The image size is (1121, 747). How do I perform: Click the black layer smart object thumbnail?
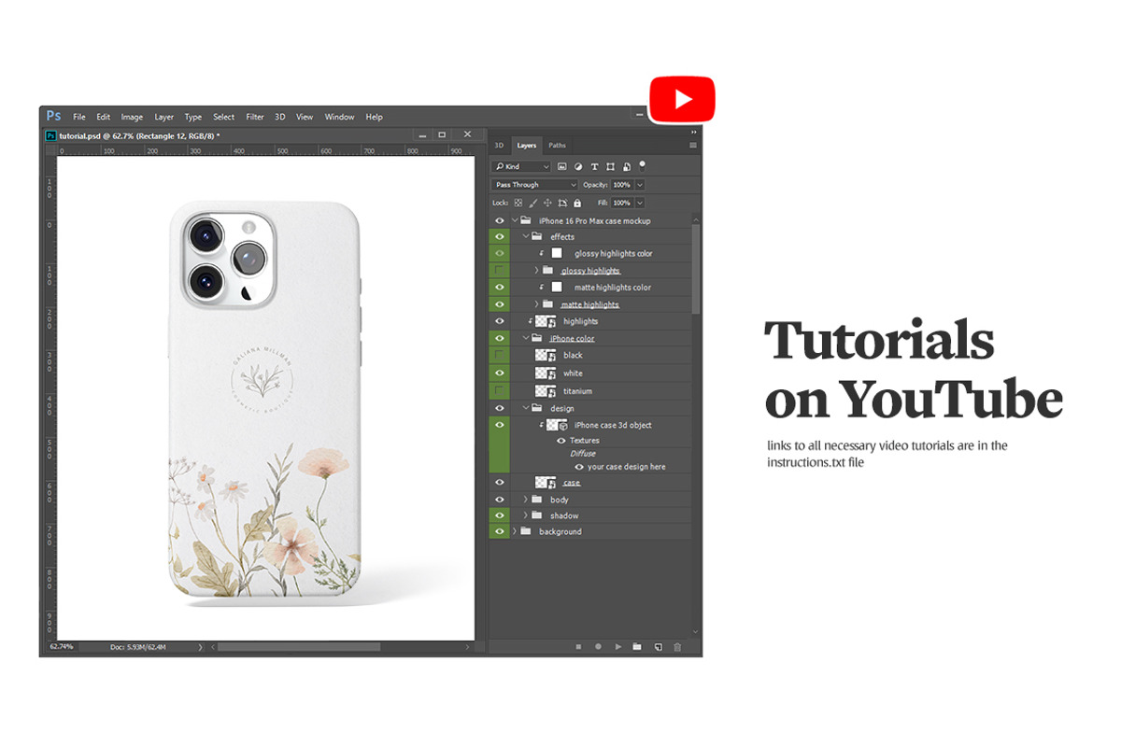[546, 356]
